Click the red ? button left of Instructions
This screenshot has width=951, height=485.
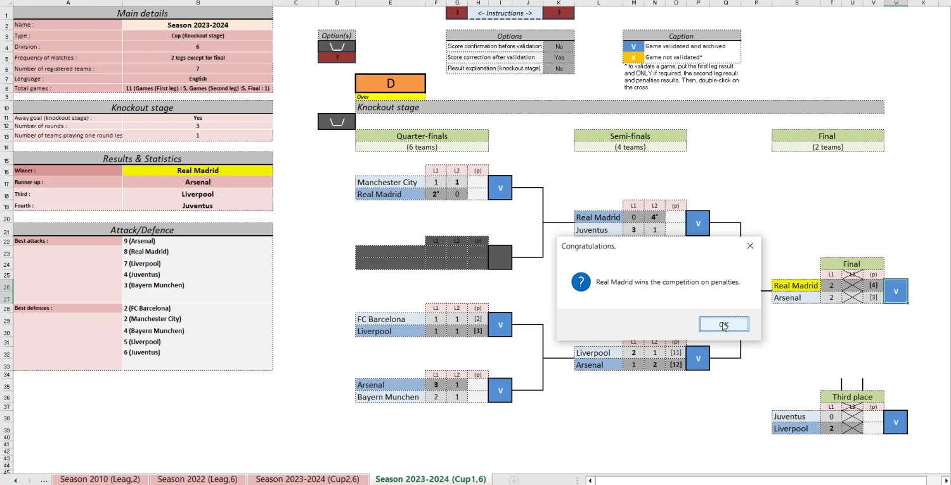457,13
